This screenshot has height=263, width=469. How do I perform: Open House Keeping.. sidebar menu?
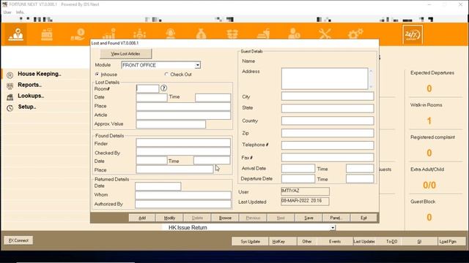pos(39,74)
